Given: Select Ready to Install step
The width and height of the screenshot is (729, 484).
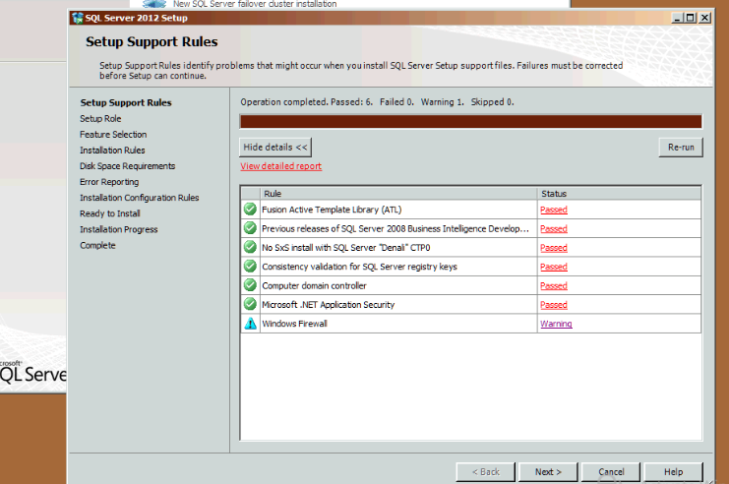Looking at the screenshot, I should (x=110, y=213).
